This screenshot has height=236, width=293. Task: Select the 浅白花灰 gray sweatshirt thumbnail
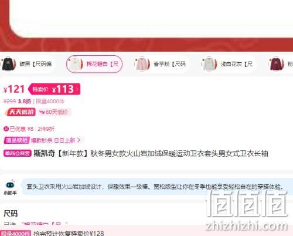point(210,64)
